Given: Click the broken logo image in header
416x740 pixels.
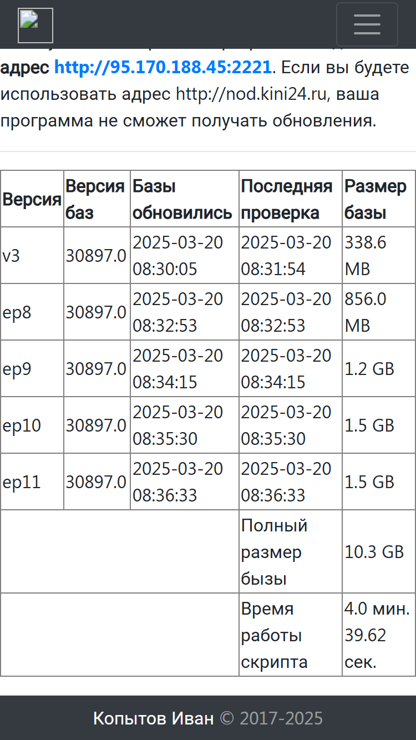Looking at the screenshot, I should (35, 26).
